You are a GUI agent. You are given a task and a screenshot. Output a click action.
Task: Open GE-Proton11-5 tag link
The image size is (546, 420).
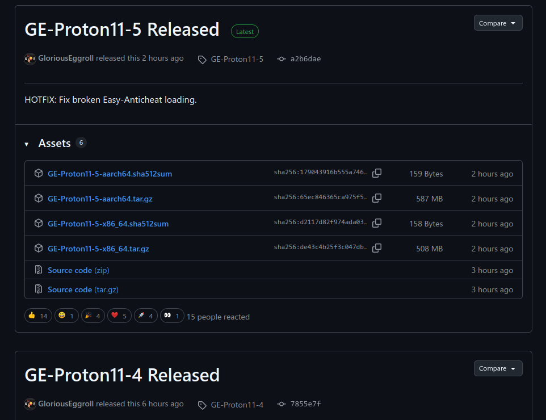pos(237,59)
